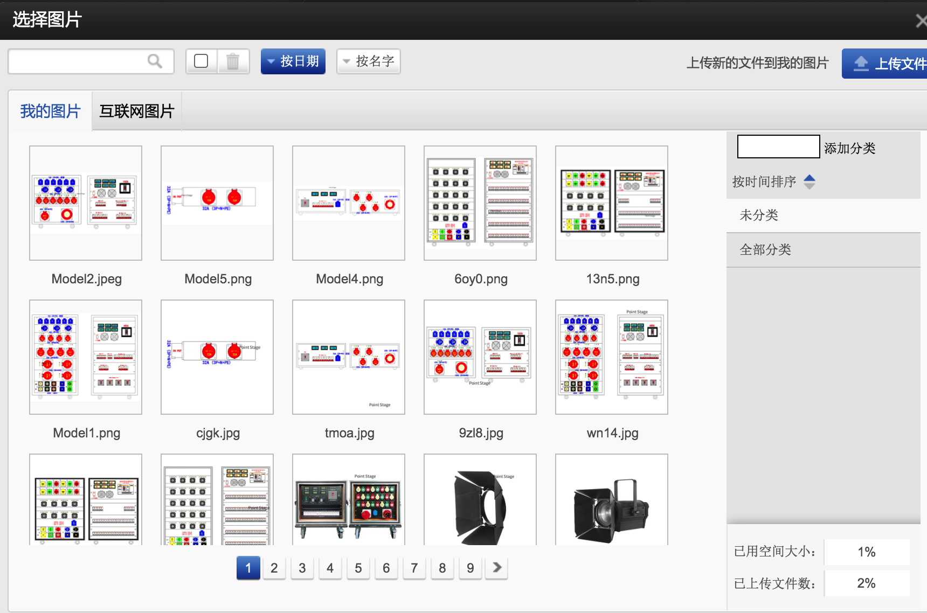Click the category name input field
The height and width of the screenshot is (613, 927).
(778, 147)
